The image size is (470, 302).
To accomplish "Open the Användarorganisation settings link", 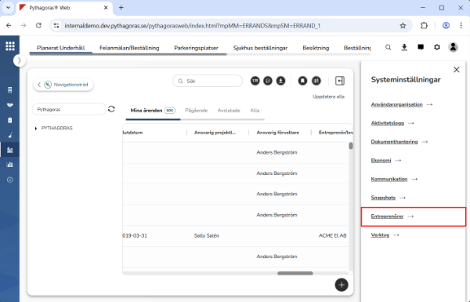I will [397, 104].
